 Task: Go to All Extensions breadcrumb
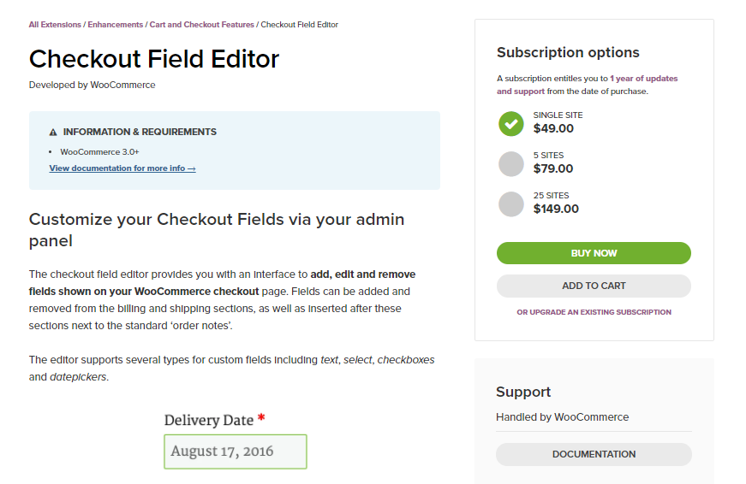coord(55,25)
